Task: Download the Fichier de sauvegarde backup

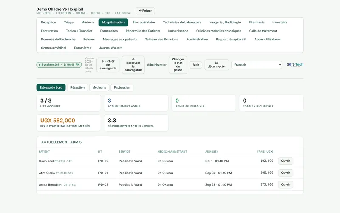Action: 108,65
